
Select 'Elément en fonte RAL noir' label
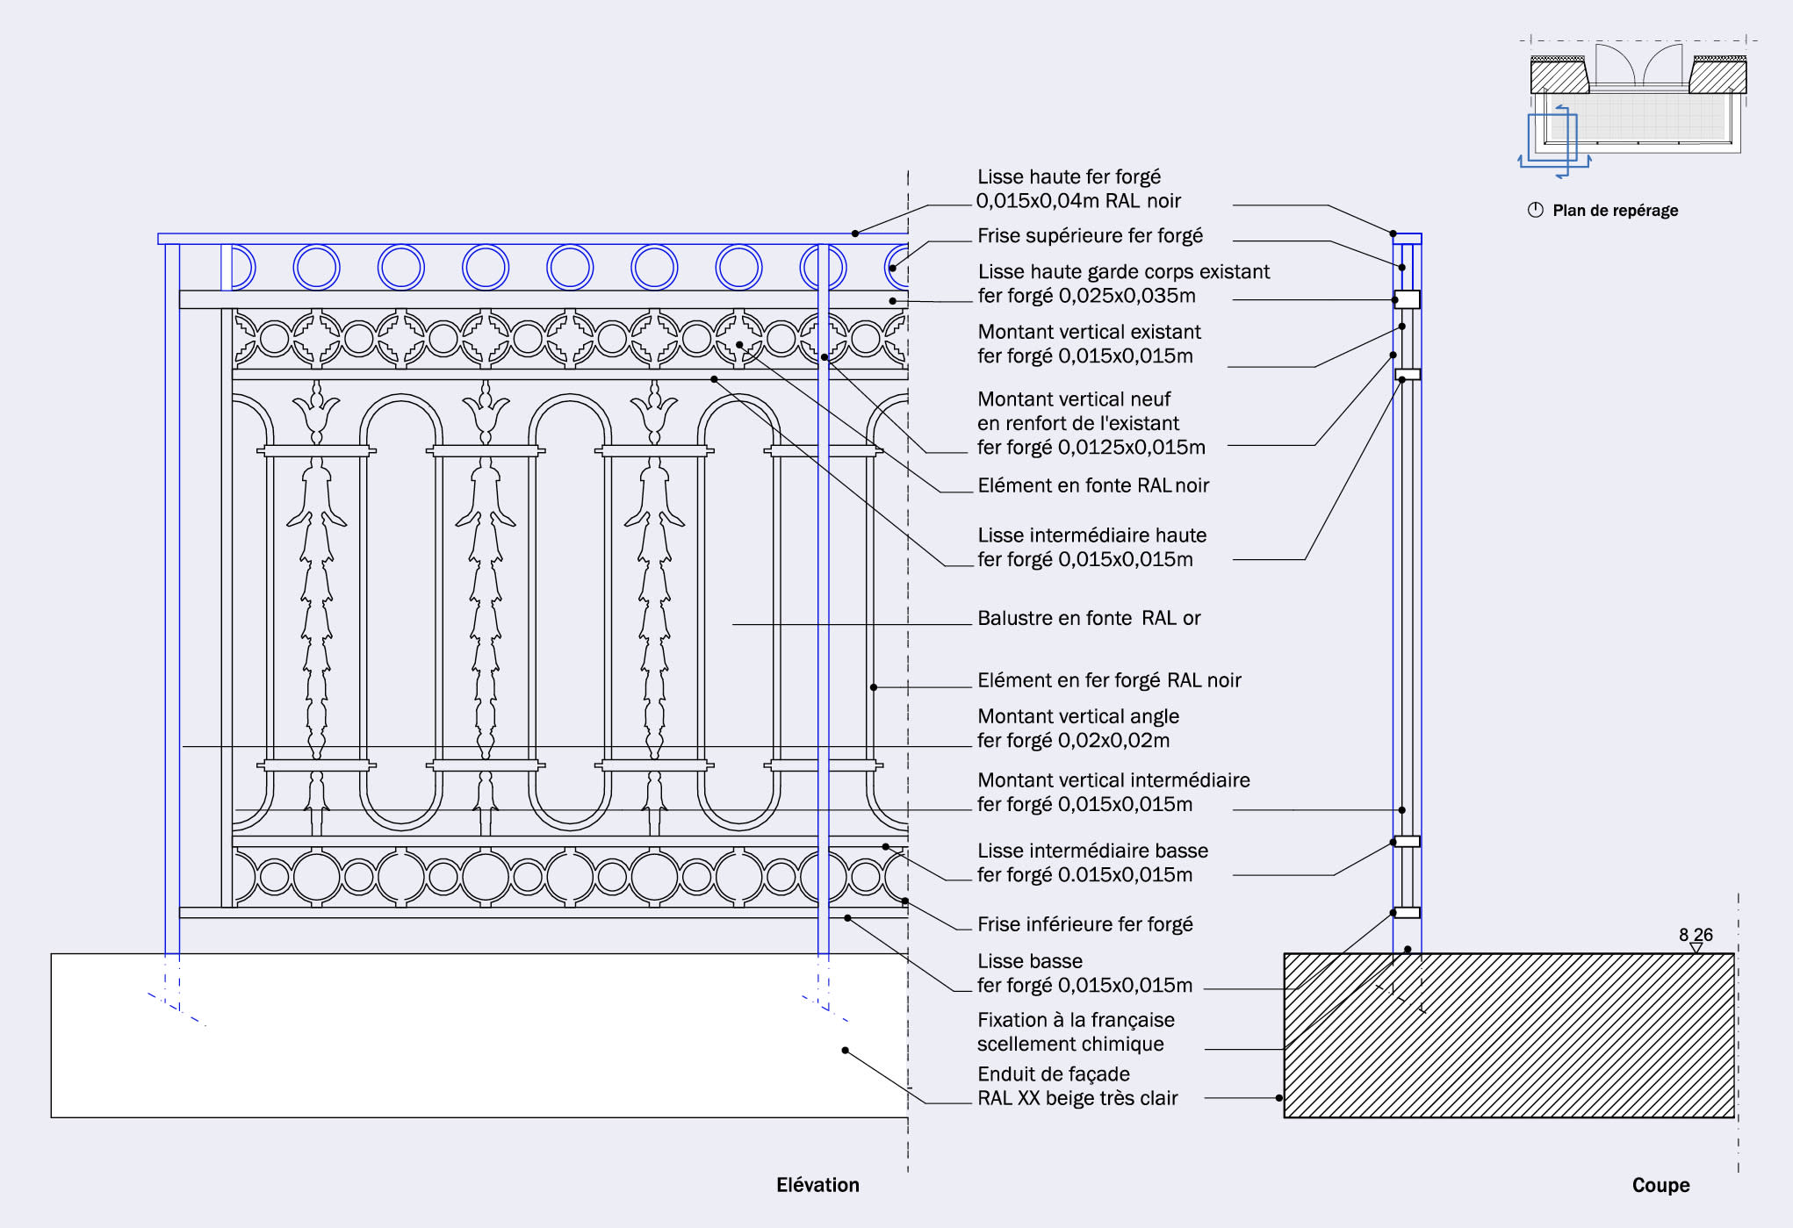tap(1093, 485)
